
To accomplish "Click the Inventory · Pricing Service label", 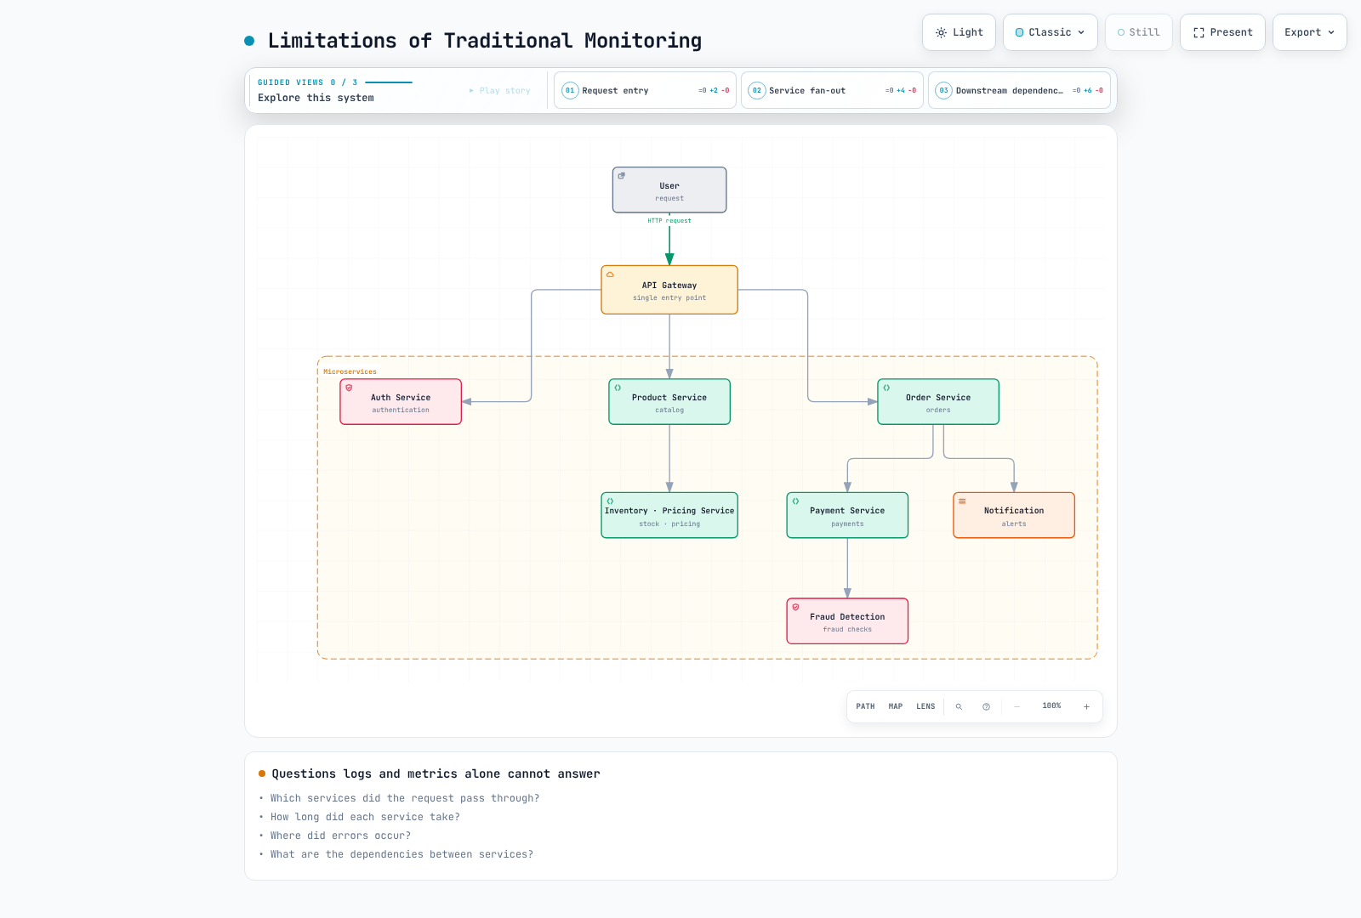I will (669, 511).
